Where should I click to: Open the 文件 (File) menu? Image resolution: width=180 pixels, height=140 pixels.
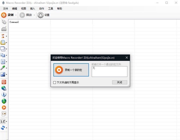coord(6,9)
